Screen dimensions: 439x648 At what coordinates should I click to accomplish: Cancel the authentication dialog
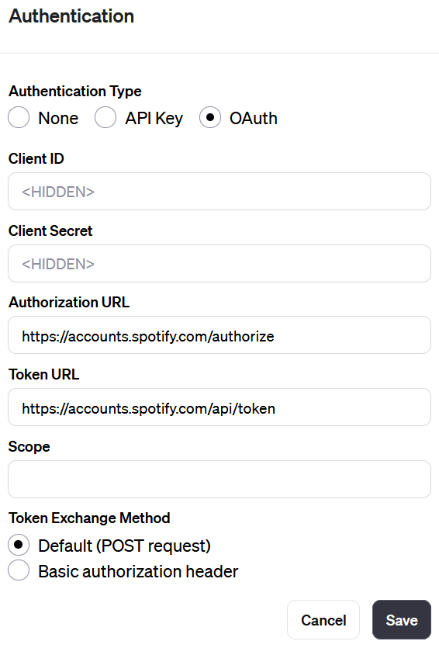click(323, 620)
